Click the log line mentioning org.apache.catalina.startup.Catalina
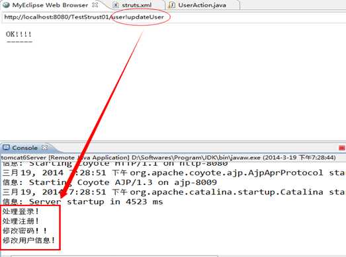 pos(174,192)
